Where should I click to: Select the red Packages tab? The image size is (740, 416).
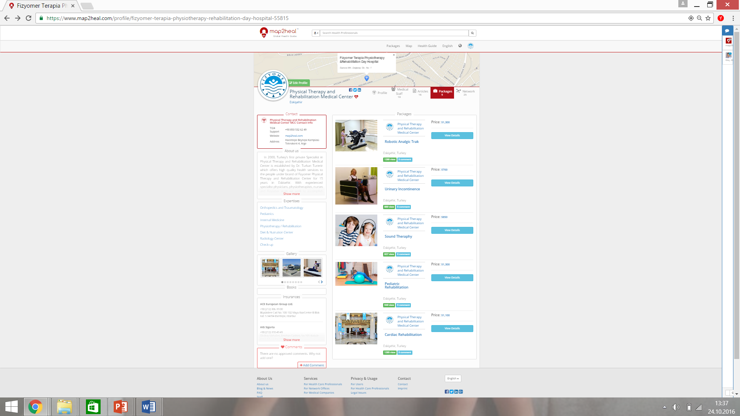click(442, 93)
